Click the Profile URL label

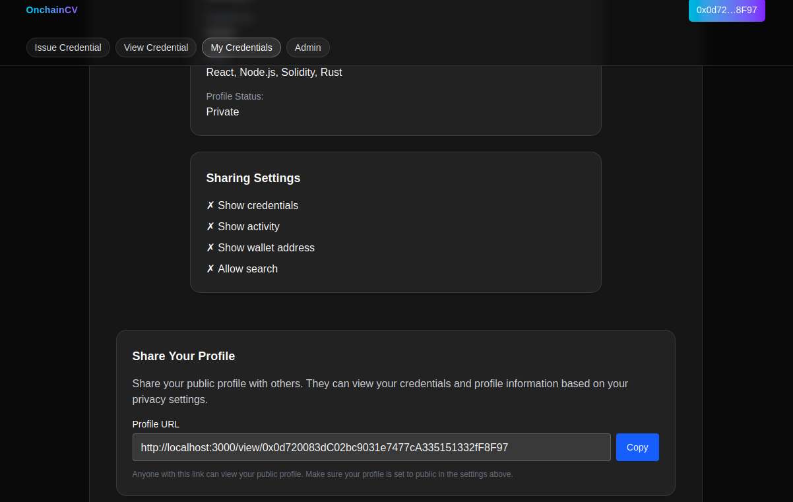(156, 424)
